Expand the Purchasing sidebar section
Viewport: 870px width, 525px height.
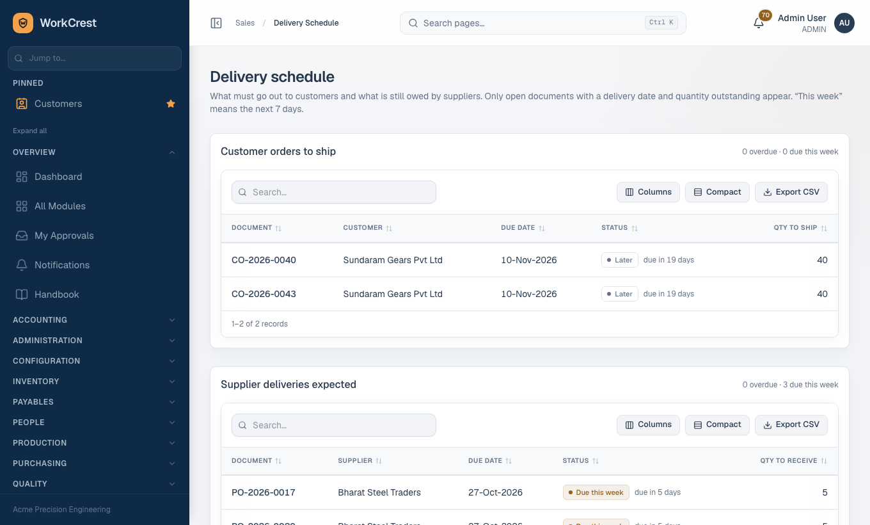pos(95,464)
